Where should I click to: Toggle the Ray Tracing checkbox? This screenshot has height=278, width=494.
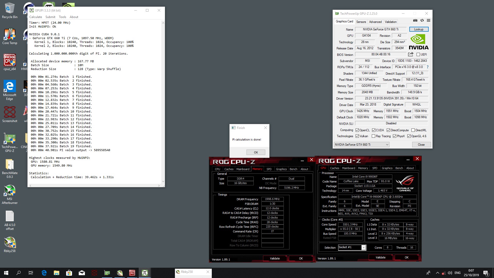pos(373,136)
